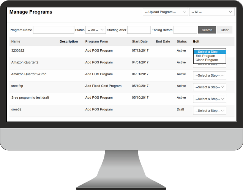Select Sree program to test draft name
243x190 pixels.
(30, 97)
